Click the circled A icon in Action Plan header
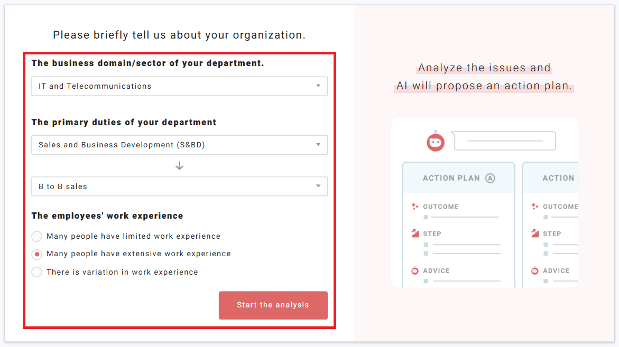 [x=490, y=178]
